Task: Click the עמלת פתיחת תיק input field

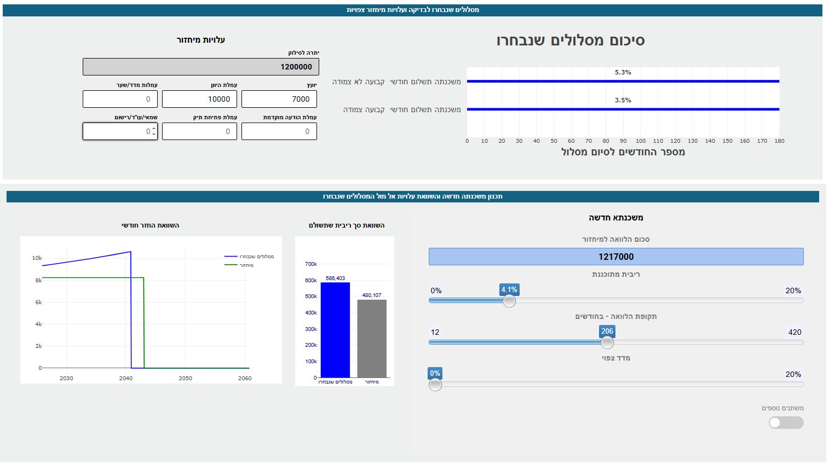Action: [199, 131]
